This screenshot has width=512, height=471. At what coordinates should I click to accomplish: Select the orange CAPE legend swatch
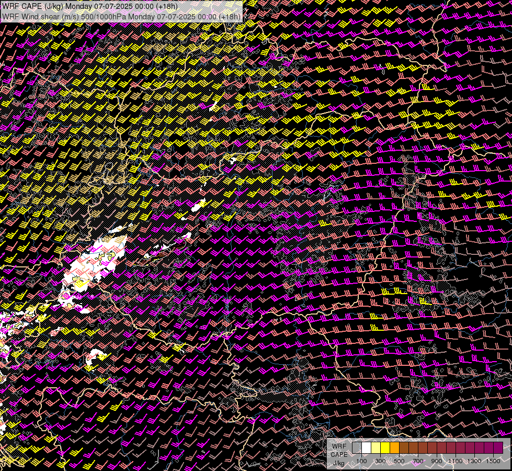click(x=394, y=447)
